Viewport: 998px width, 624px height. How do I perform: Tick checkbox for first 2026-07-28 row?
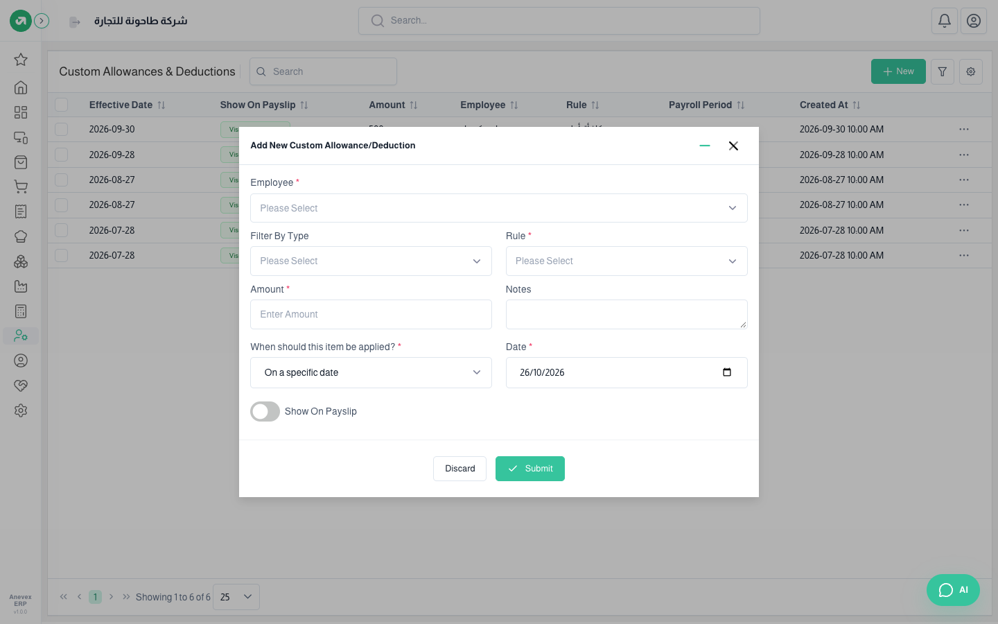(x=62, y=230)
